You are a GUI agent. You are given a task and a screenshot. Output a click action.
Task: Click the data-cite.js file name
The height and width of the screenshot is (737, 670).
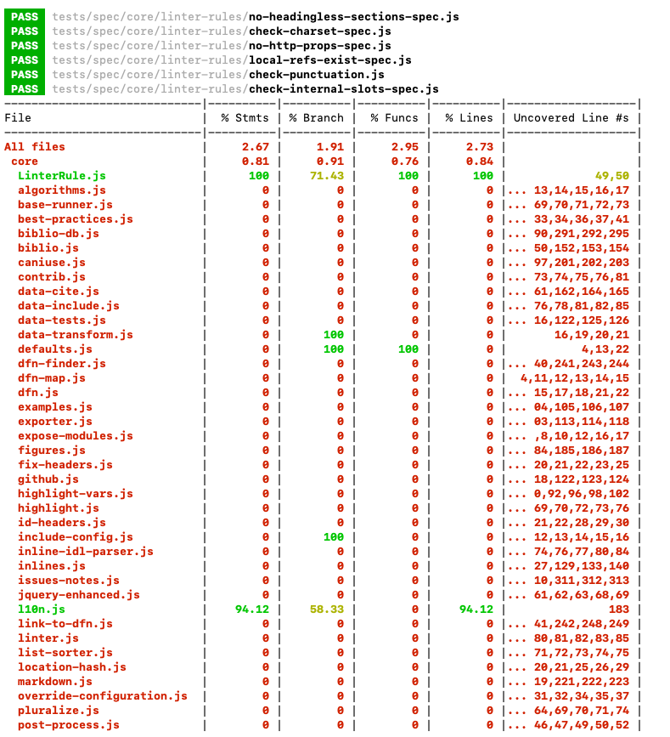click(59, 292)
